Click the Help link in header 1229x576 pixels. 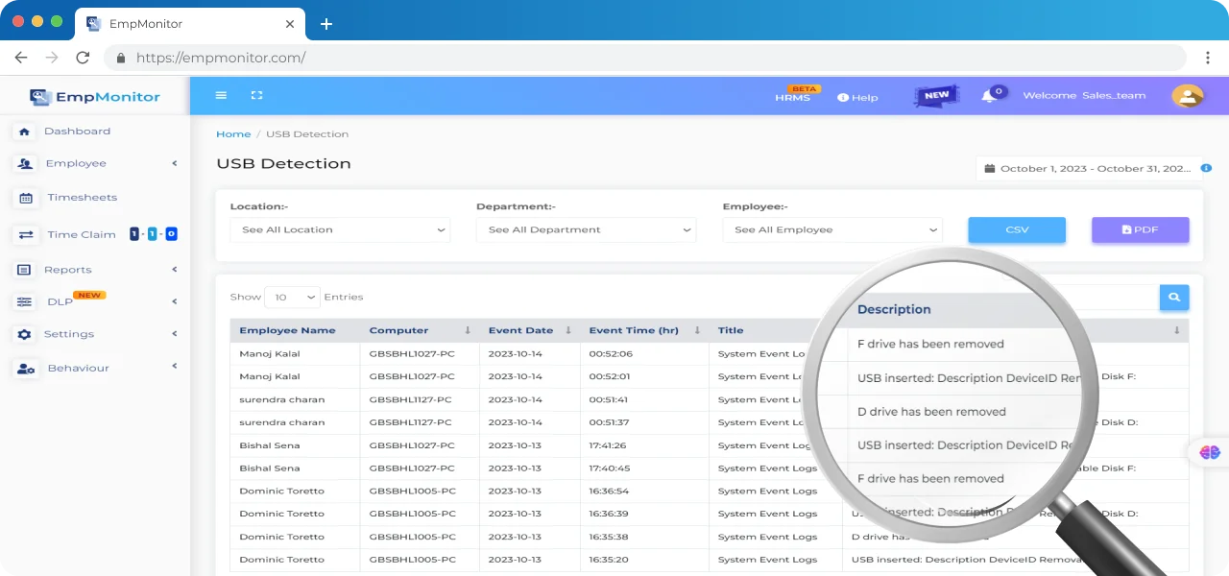[x=865, y=98]
